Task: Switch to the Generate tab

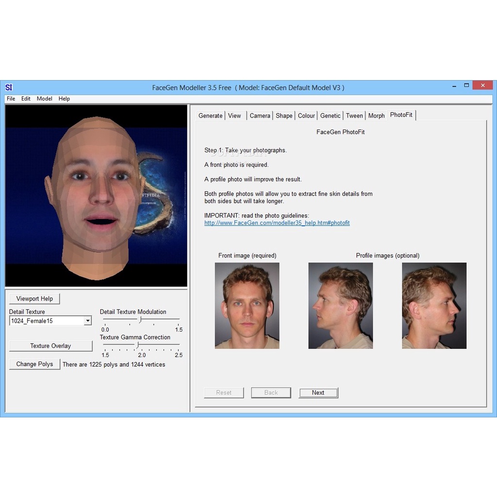Action: pos(210,116)
